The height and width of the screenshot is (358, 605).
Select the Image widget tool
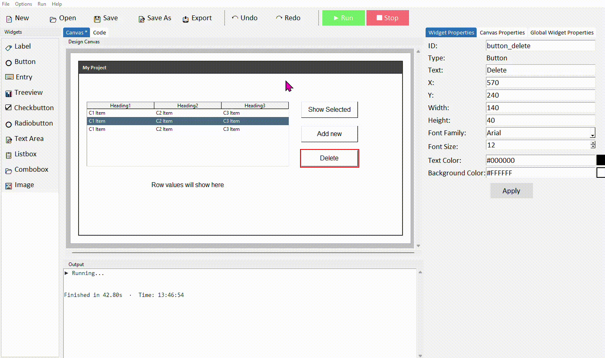(24, 185)
